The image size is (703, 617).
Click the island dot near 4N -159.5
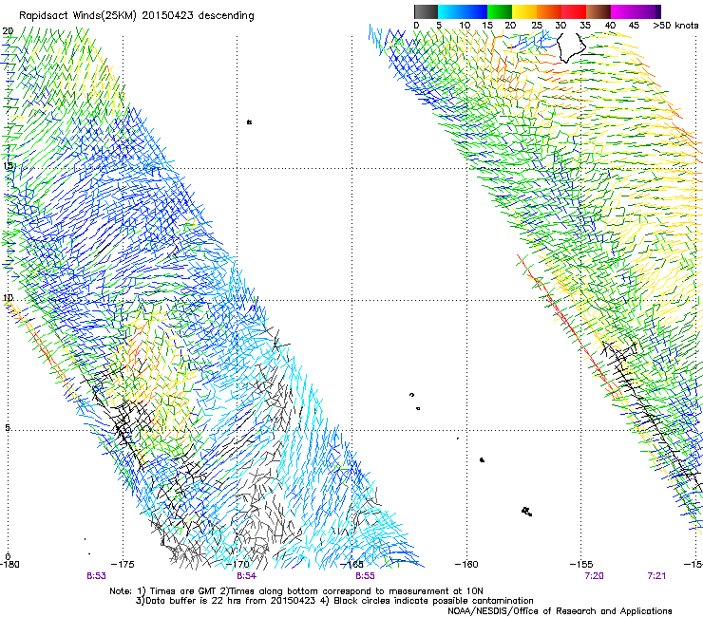pyautogui.click(x=482, y=459)
